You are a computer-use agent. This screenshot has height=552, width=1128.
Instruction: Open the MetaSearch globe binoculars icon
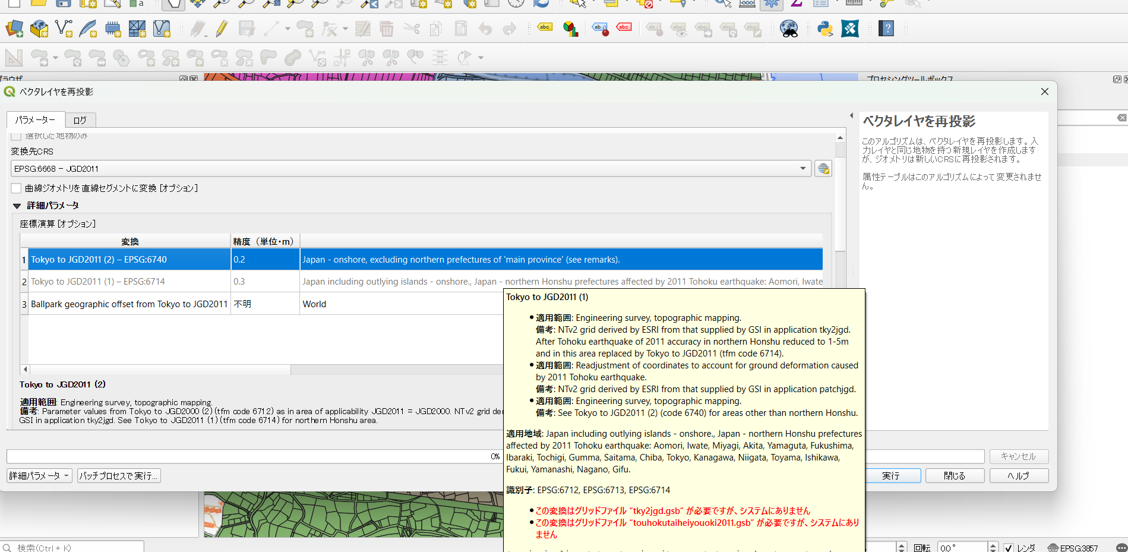(x=789, y=29)
